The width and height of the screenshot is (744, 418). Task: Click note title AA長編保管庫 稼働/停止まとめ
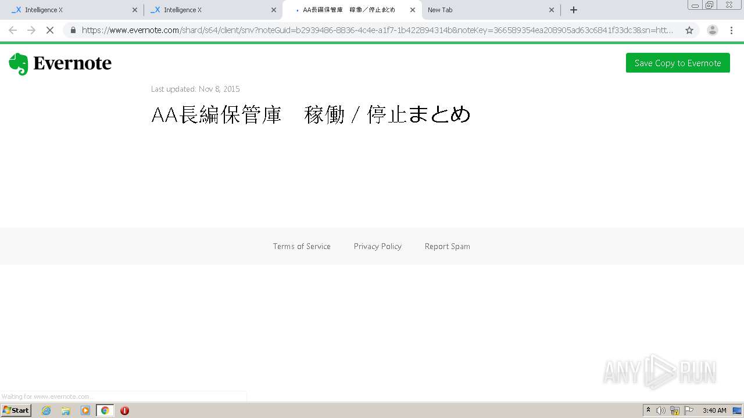click(x=311, y=114)
